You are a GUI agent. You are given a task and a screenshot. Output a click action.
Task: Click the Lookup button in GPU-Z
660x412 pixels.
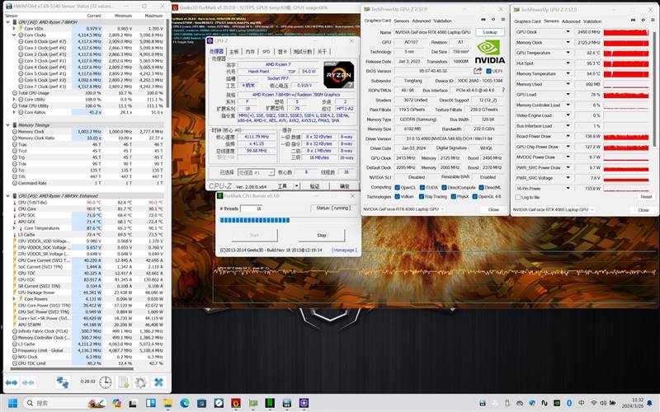click(x=489, y=31)
